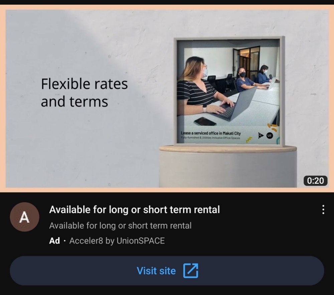
Task: Tap the round pedestal under the frame
Action: pos(228,167)
